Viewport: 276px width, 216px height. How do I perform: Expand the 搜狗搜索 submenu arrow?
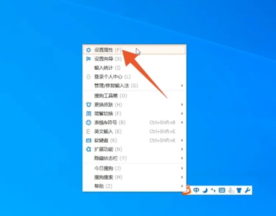click(x=182, y=177)
